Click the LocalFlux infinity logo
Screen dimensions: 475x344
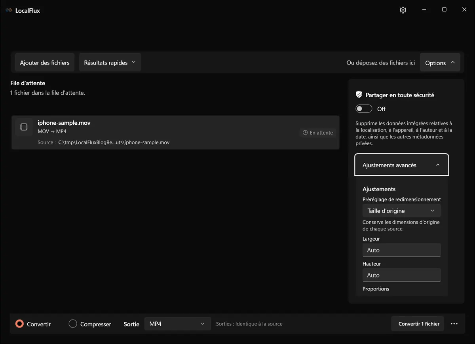click(x=9, y=10)
